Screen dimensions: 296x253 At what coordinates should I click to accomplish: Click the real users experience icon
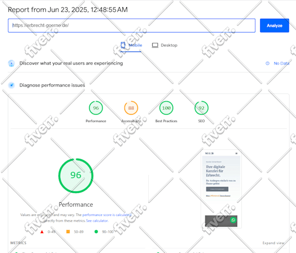[12, 63]
